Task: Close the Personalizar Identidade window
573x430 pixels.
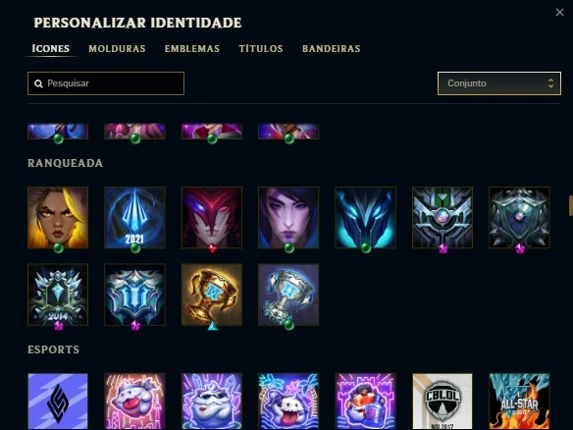Action: (x=559, y=13)
